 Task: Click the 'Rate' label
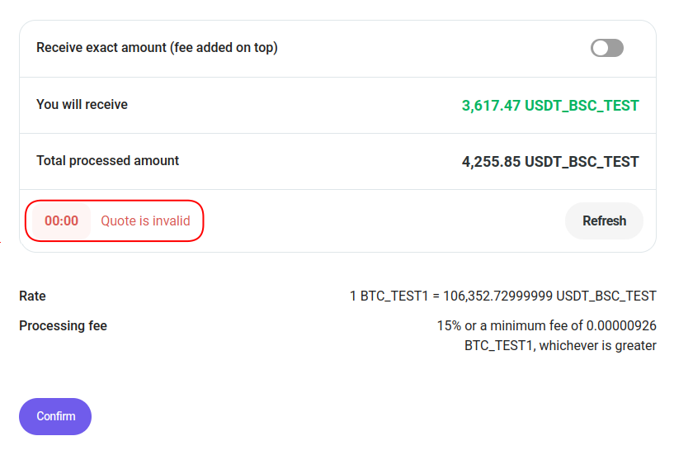coord(32,296)
